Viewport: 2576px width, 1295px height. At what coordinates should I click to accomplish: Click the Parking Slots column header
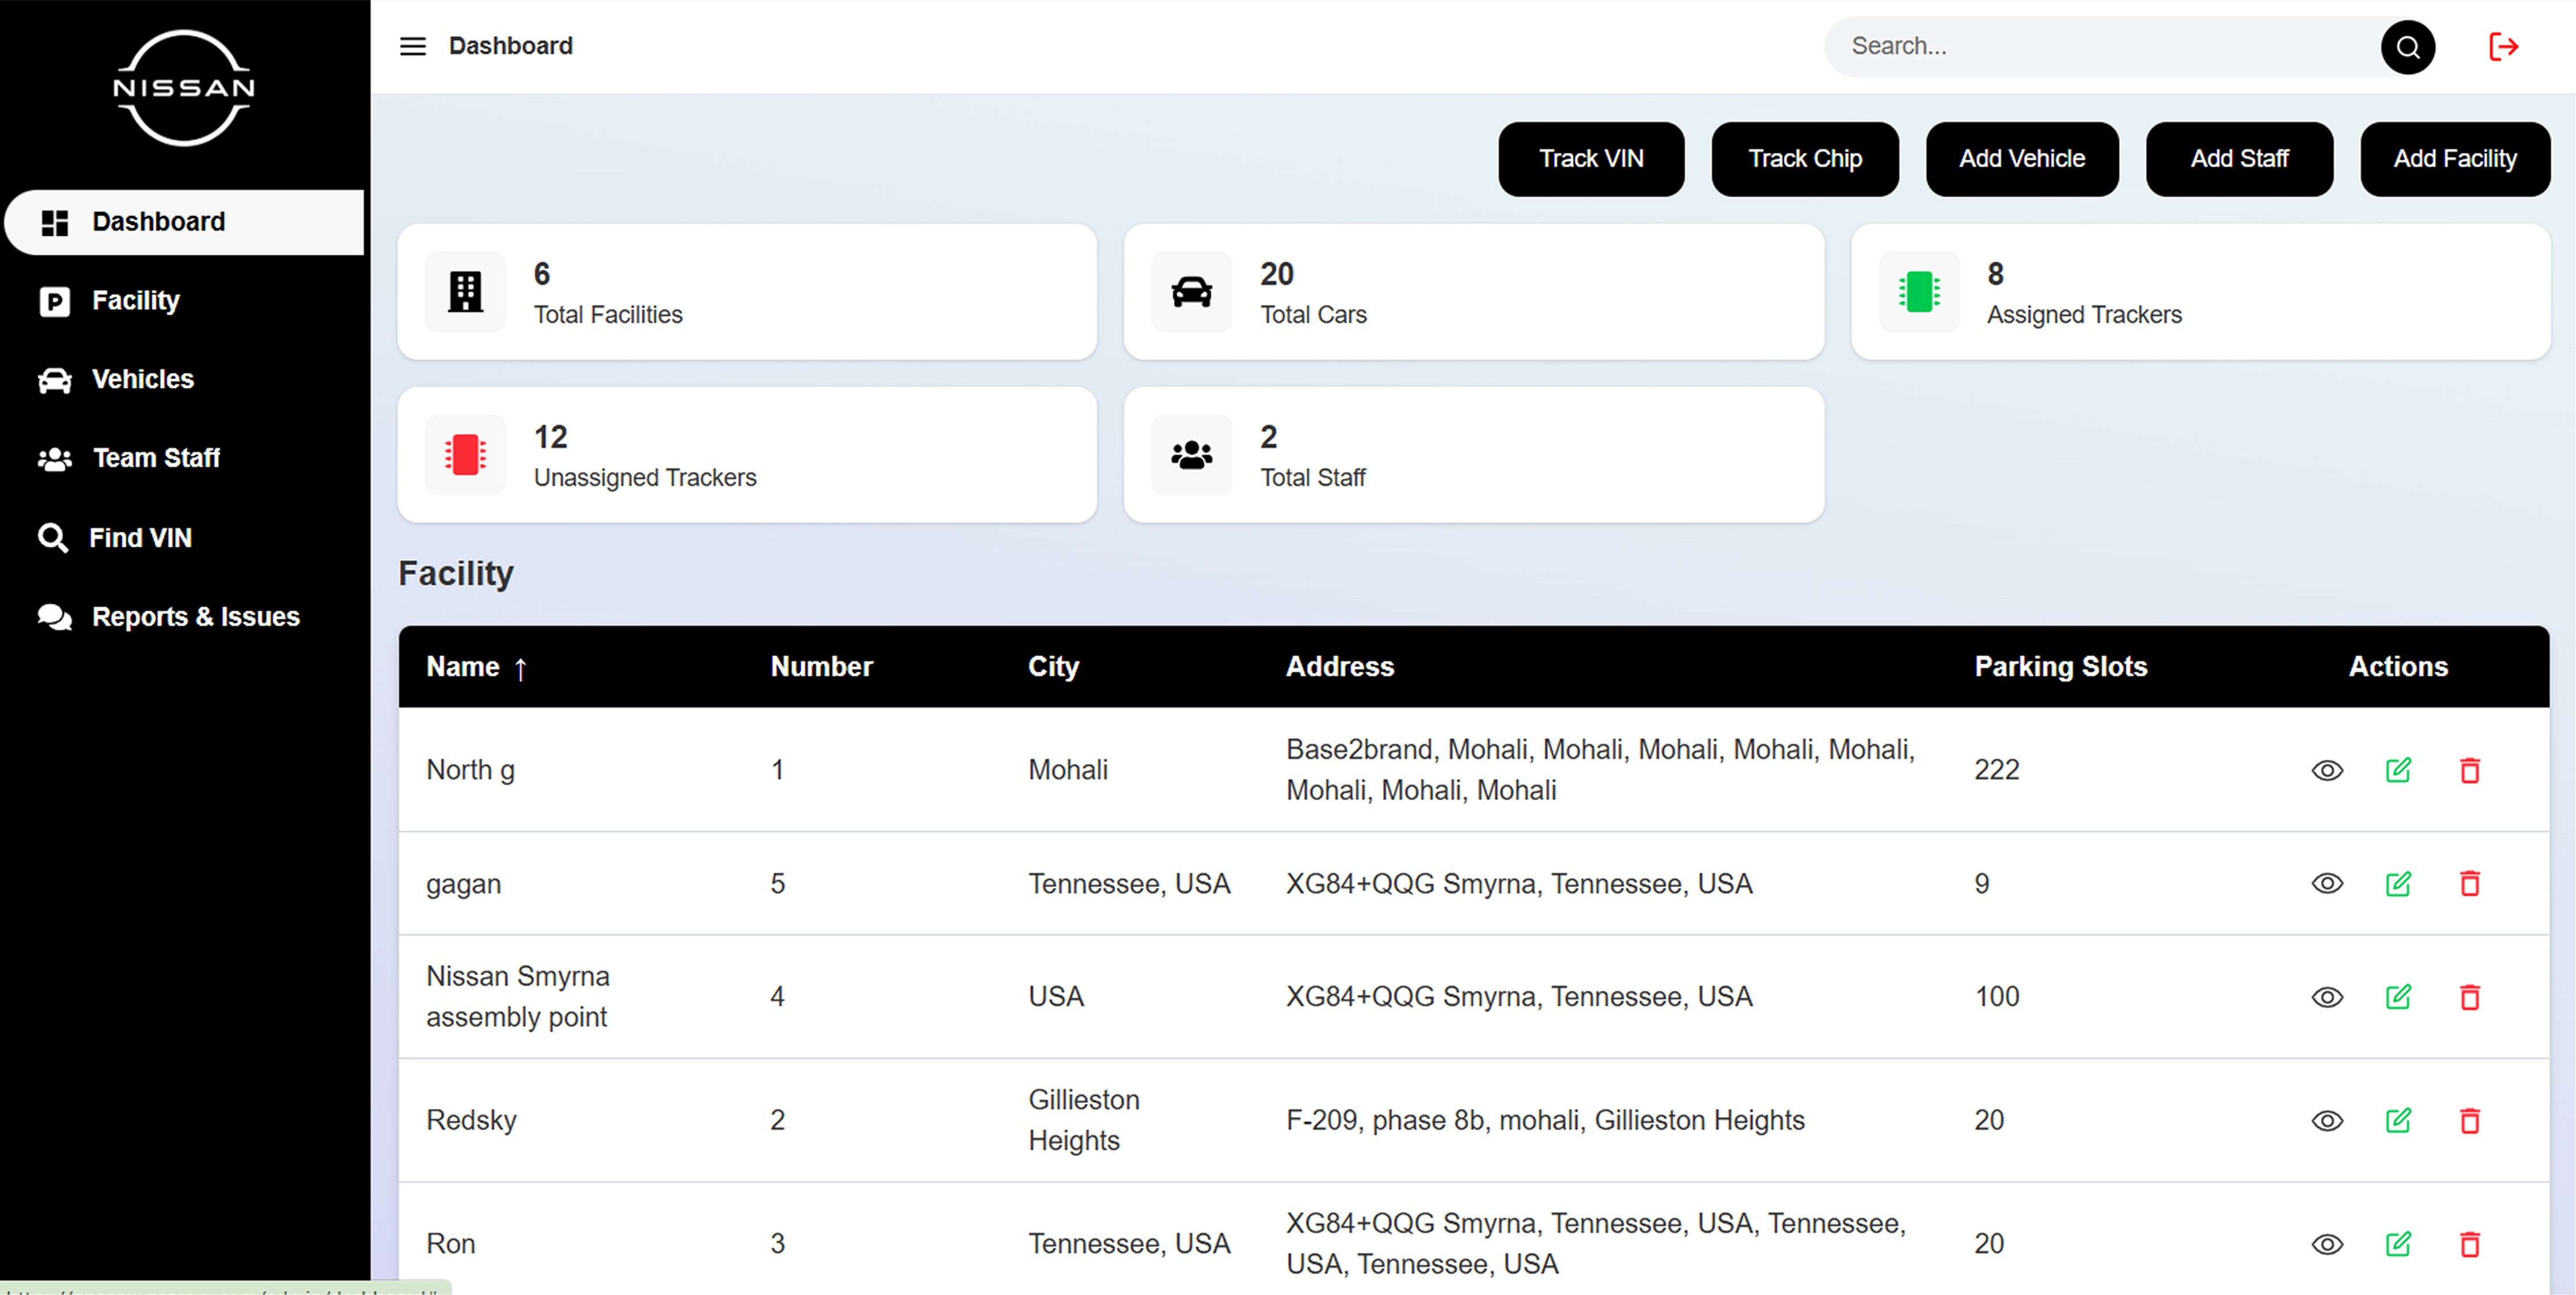click(x=2060, y=667)
